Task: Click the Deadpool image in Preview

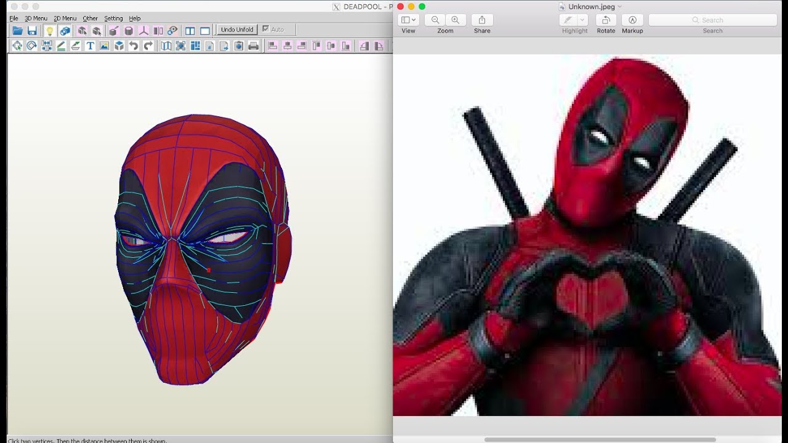Action: [587, 236]
